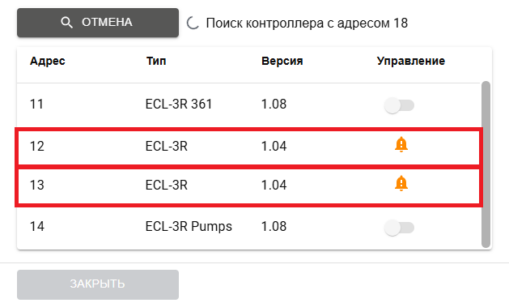Cancel the search with ОТМЕНА button

pyautogui.click(x=98, y=23)
